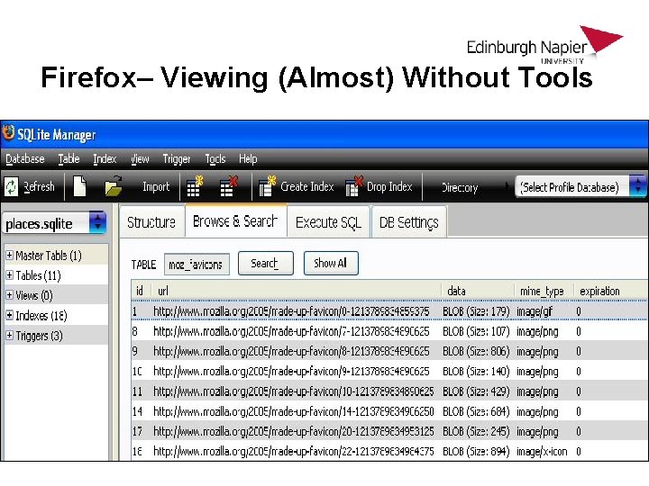Expand the Views (0) node

pyautogui.click(x=9, y=294)
